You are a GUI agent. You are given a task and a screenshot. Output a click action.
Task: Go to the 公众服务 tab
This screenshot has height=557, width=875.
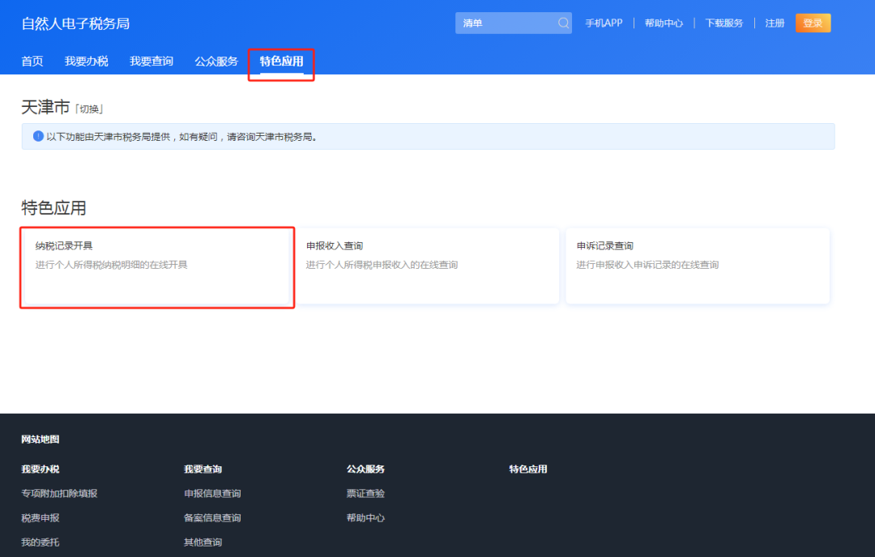coord(216,62)
